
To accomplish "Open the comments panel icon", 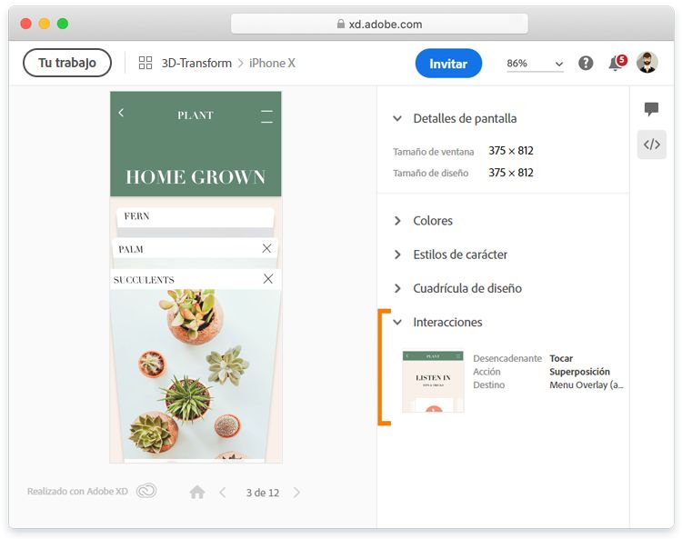I will [652, 109].
